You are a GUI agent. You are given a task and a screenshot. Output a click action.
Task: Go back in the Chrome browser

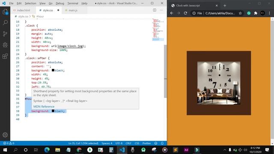coord(172,13)
